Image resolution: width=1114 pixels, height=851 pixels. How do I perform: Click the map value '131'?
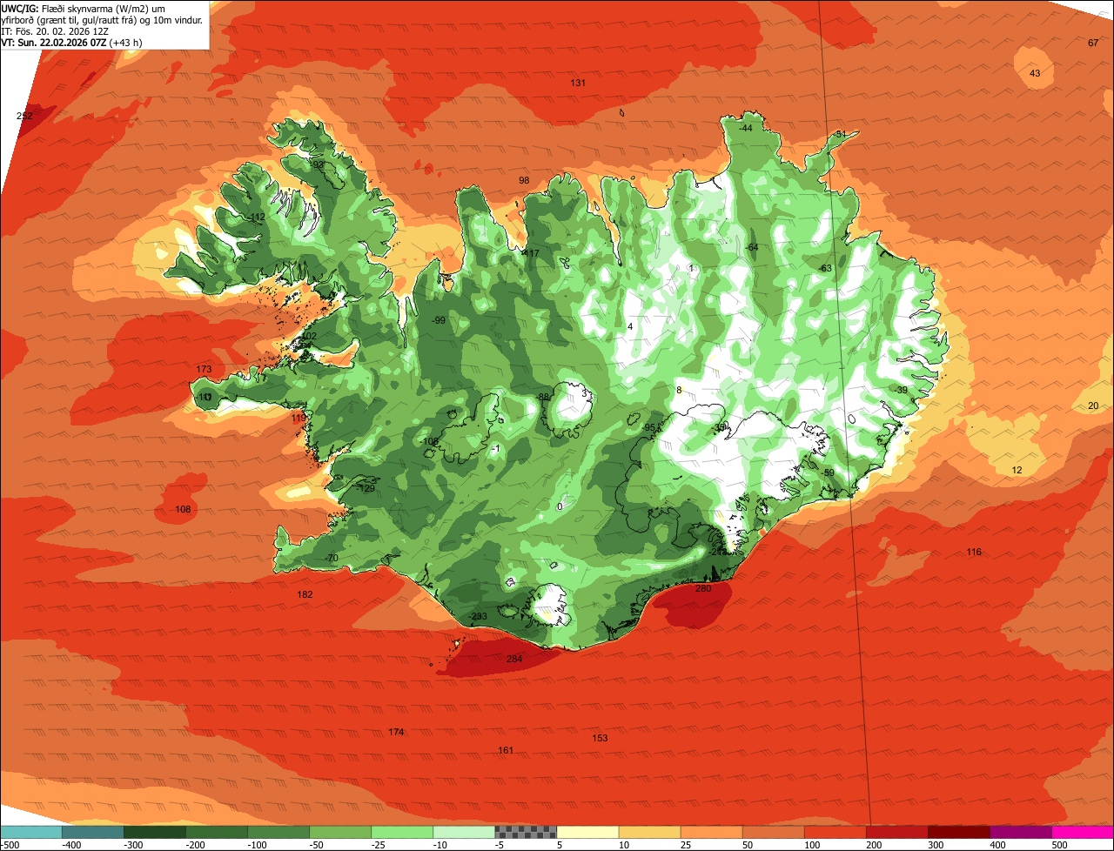(x=578, y=83)
